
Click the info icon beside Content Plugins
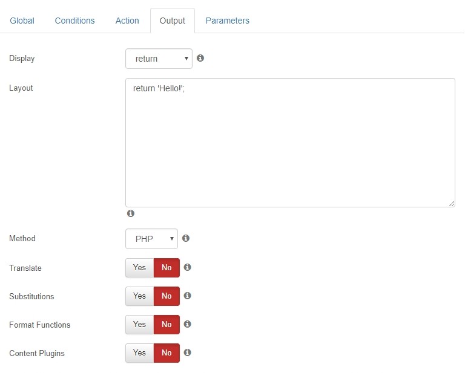pyautogui.click(x=188, y=352)
